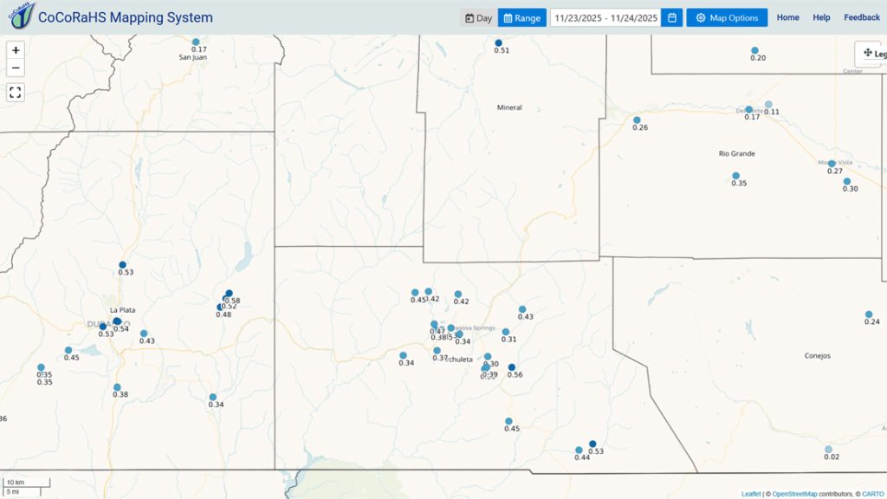Viewport: 887px width, 499px height.
Task: Select the 0.17 station marker near San Juan
Action: pyautogui.click(x=196, y=42)
